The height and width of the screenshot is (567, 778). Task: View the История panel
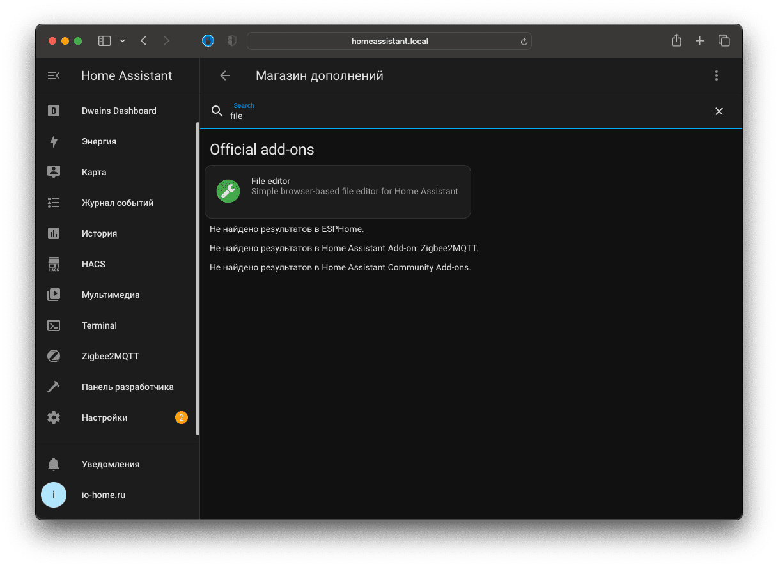[54, 233]
